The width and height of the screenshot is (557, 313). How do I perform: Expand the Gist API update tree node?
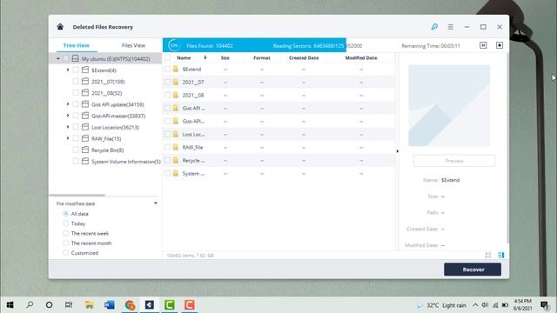[68, 104]
